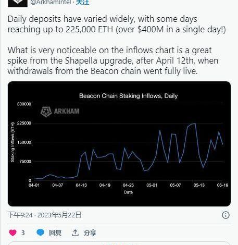This screenshot has width=238, height=245.
Task: Open the @ArkhamIntel handle
Action: 51,2
